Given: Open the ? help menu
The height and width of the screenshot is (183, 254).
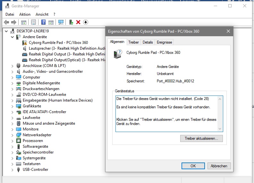Looking at the screenshot, I should 55,14.
